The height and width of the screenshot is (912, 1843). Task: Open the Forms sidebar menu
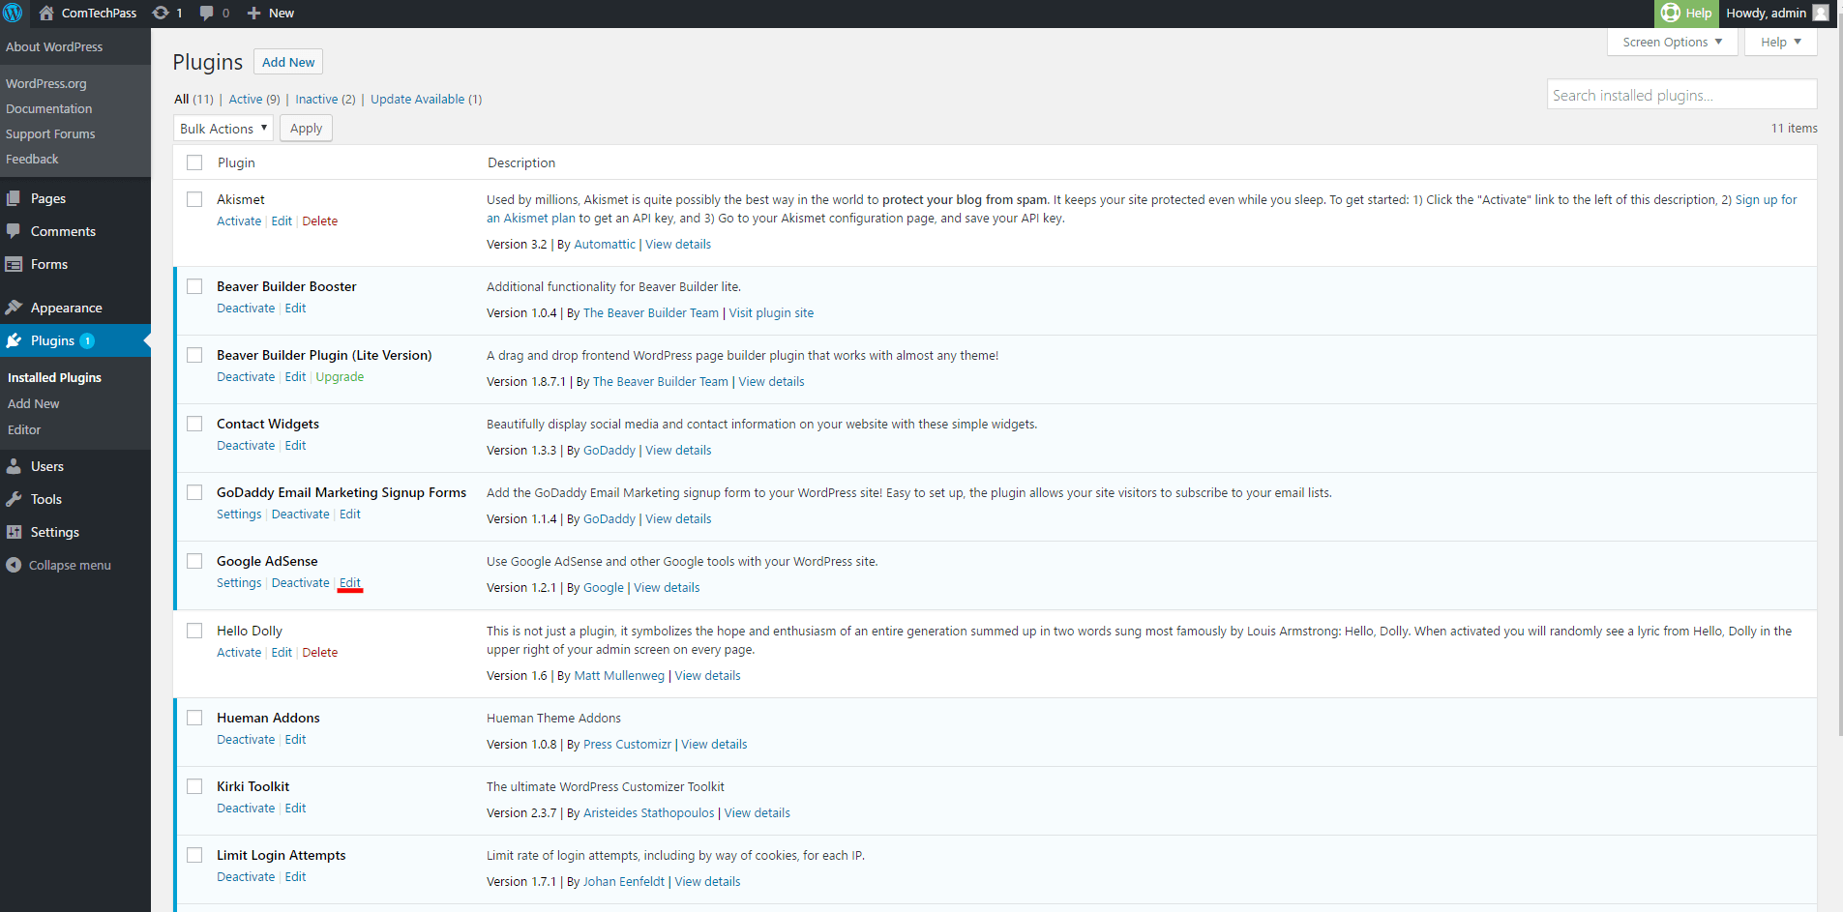[x=48, y=264]
